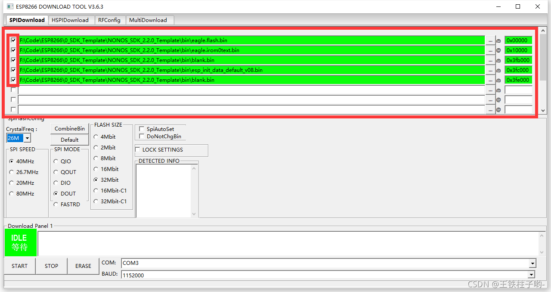The height and width of the screenshot is (292, 551).
Task: Browse file for esp_init_data_default_v08.bin row
Action: [490, 70]
